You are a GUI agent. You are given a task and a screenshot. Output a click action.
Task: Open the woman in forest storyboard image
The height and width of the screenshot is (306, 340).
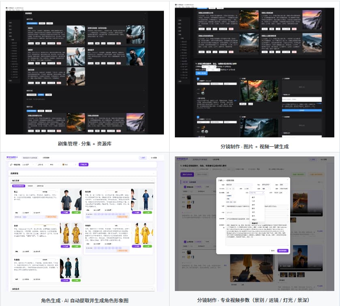(259, 90)
